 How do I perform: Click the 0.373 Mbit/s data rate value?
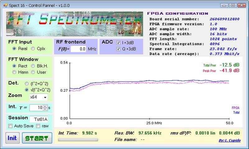coord(224,54)
